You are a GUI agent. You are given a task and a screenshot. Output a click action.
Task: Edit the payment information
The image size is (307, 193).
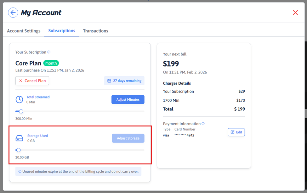(x=236, y=132)
